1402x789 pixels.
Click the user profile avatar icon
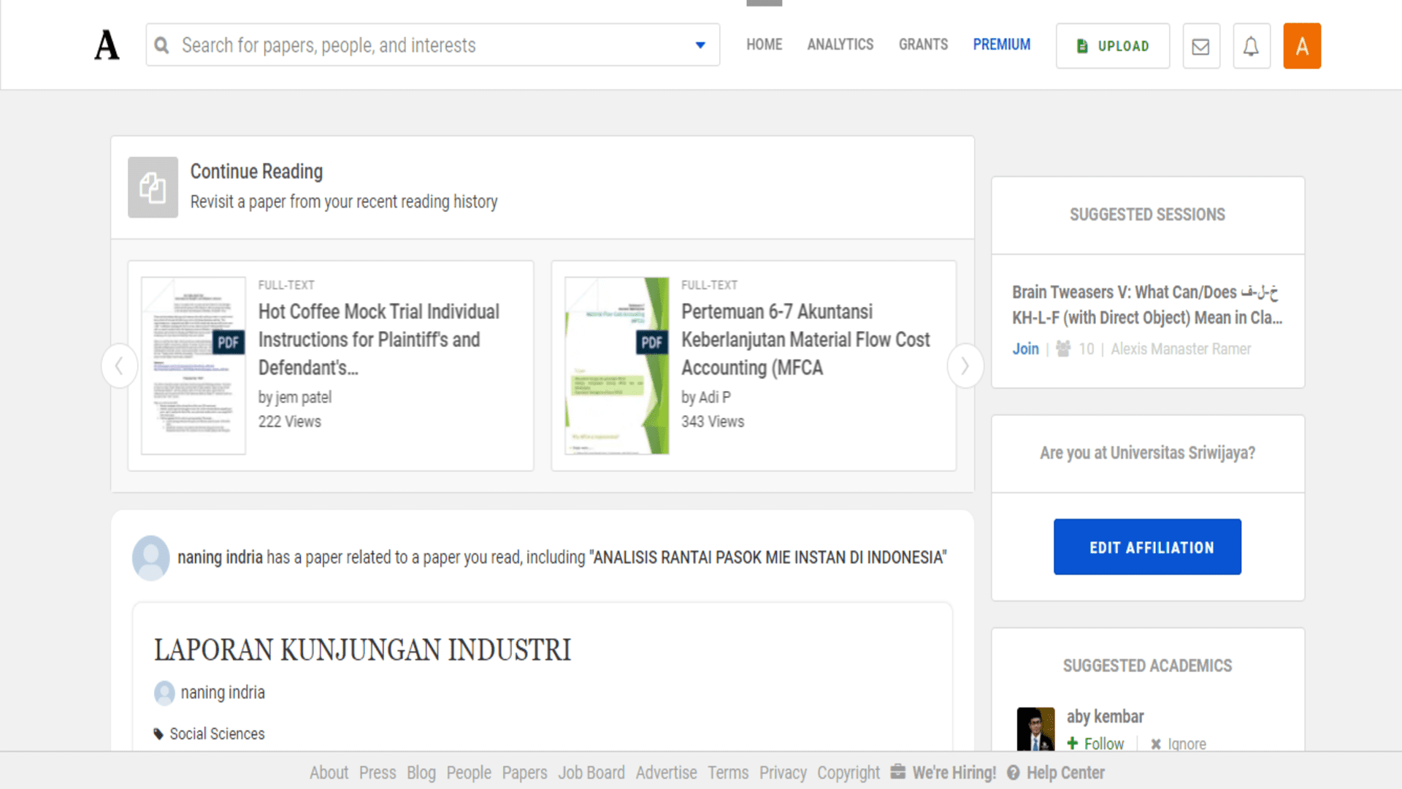click(x=1301, y=45)
